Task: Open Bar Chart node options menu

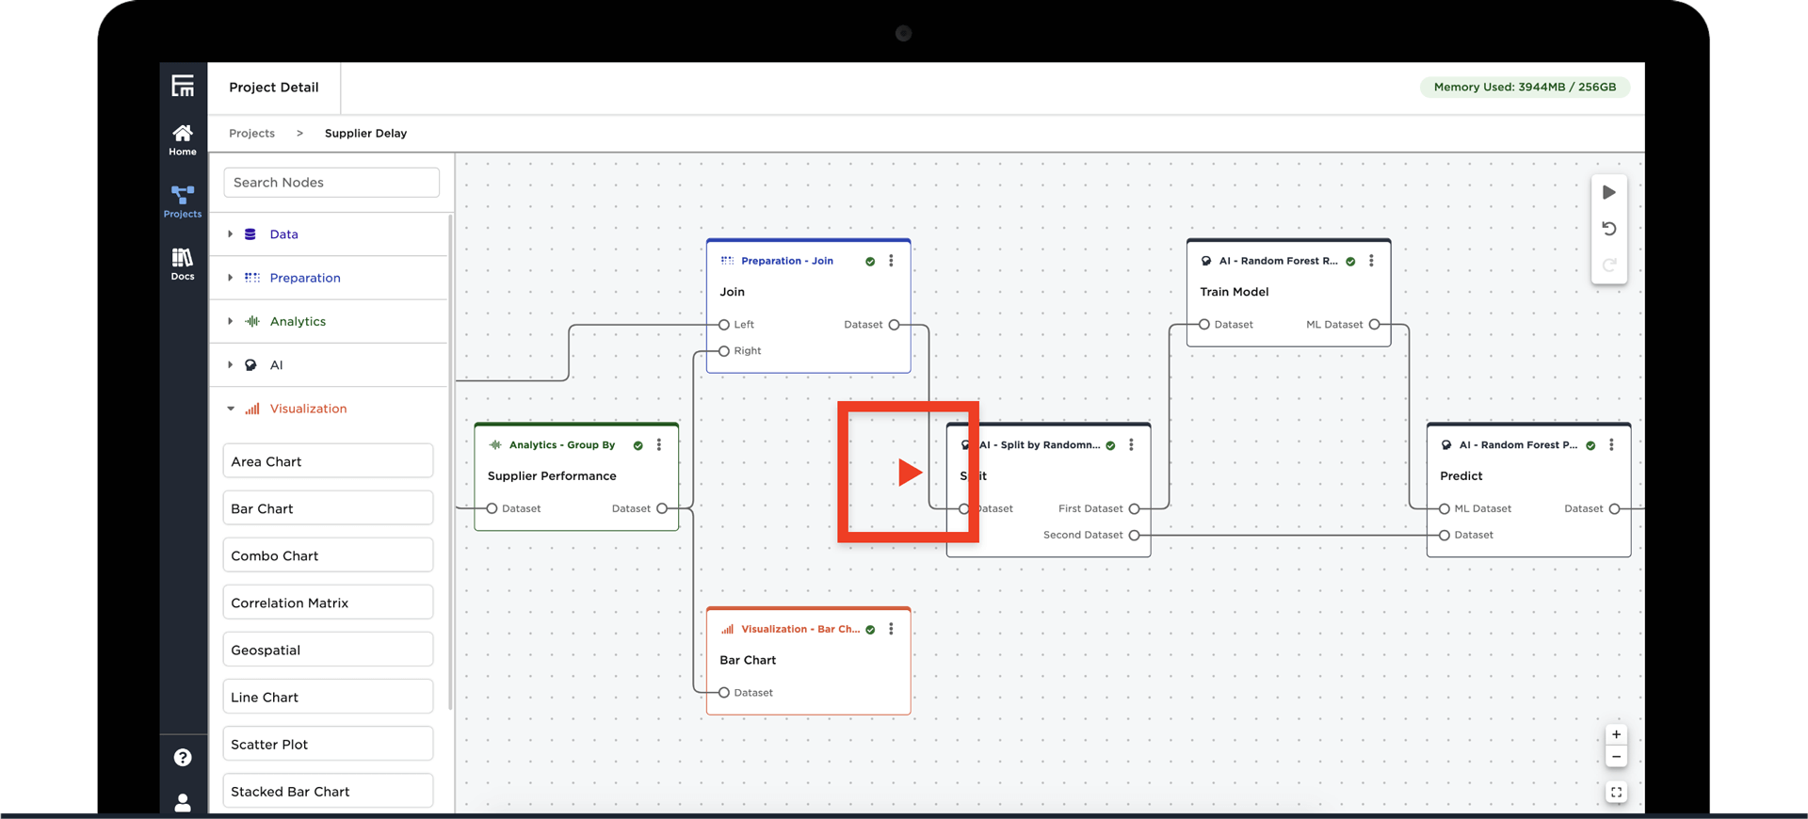Action: pos(891,629)
